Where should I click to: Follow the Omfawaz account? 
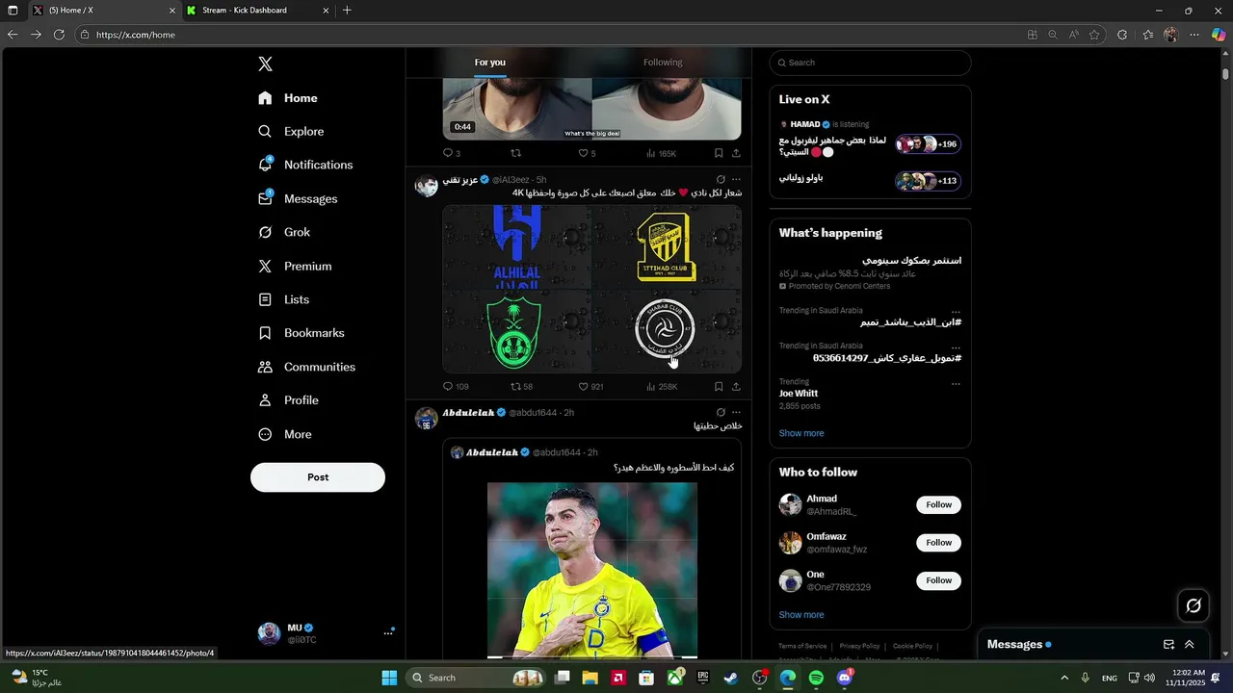coord(938,543)
